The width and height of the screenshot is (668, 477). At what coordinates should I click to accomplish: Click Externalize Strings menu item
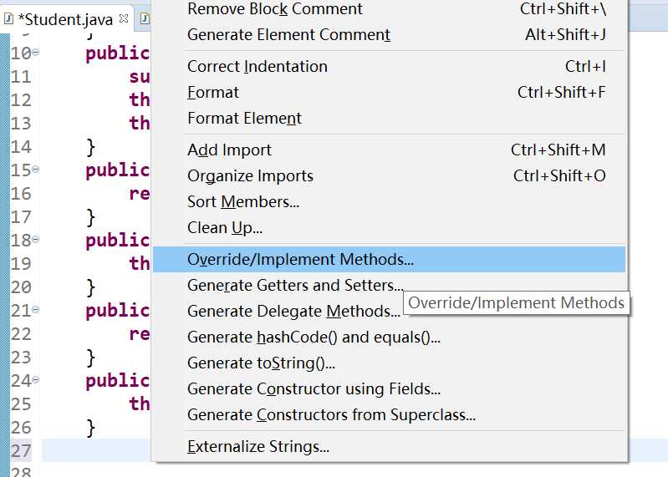tap(258, 446)
